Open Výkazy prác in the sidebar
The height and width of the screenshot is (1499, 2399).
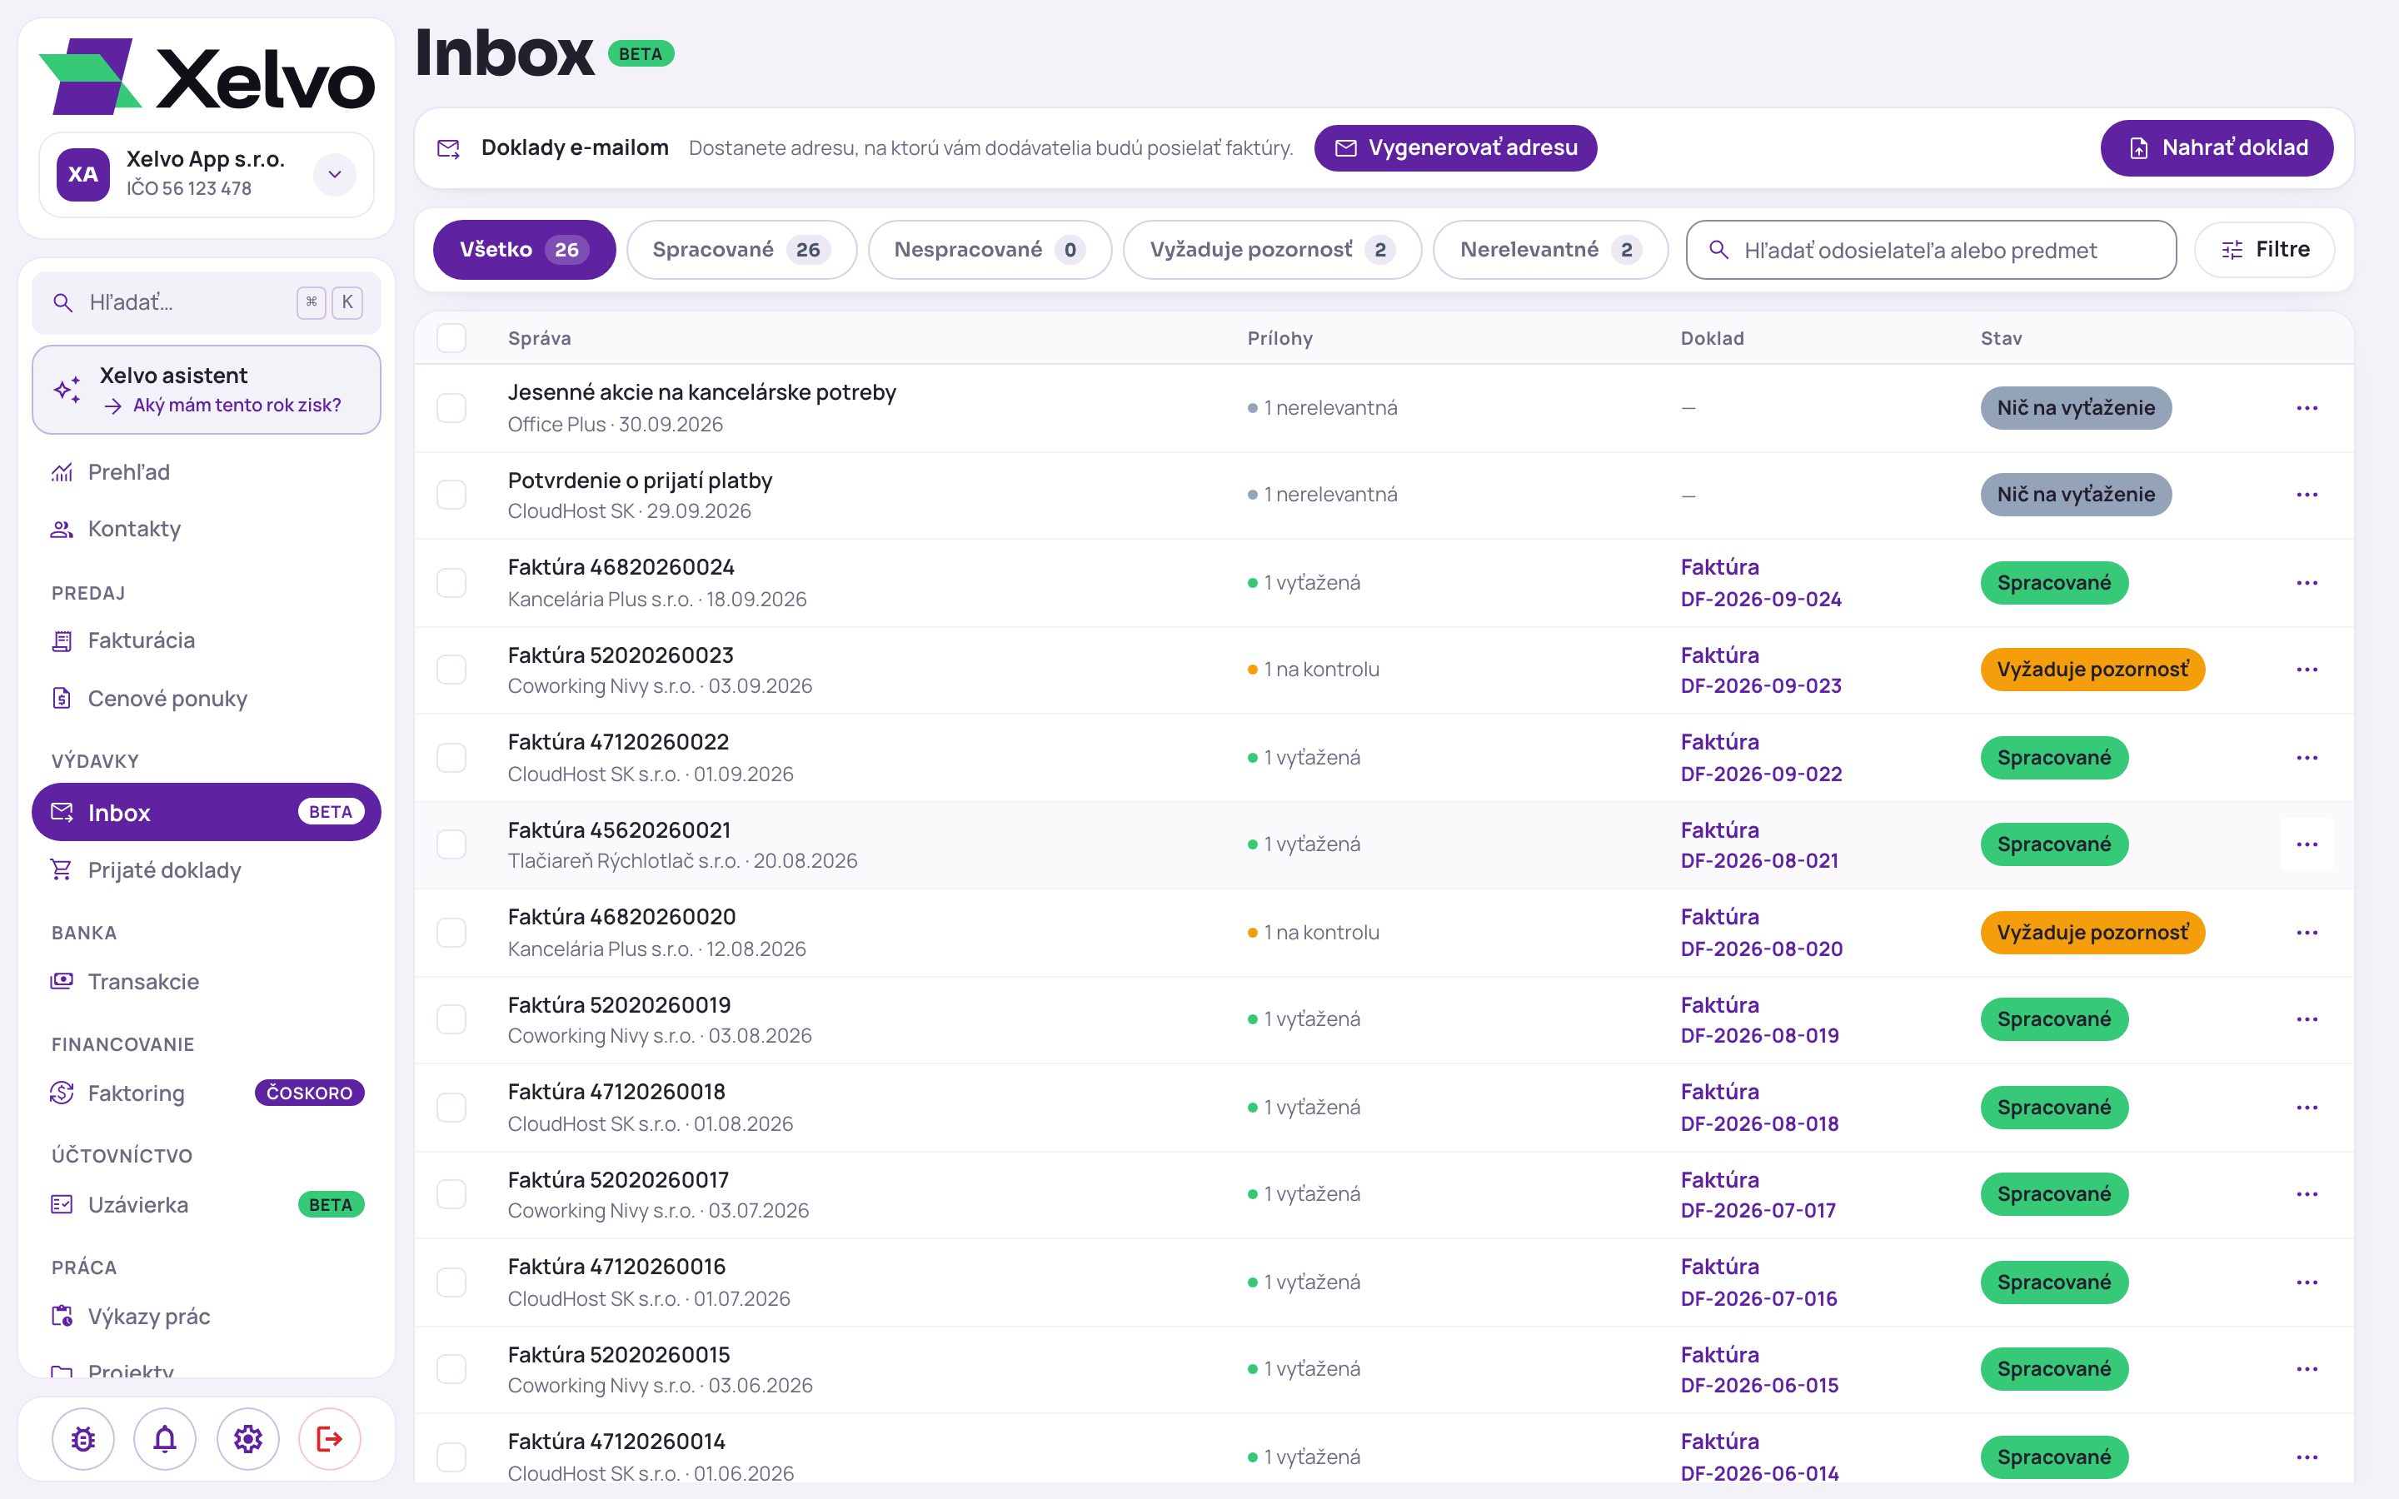coord(207,1316)
